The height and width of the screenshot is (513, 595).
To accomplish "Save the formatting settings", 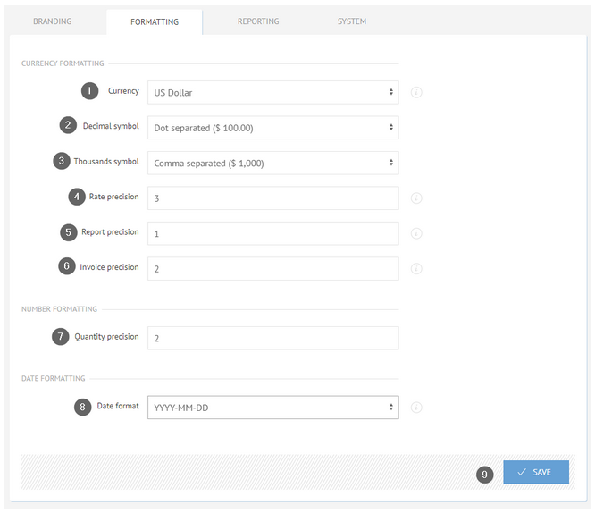I will (536, 472).
